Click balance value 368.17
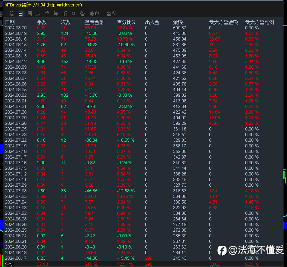The image size is (287, 267). click(180, 146)
